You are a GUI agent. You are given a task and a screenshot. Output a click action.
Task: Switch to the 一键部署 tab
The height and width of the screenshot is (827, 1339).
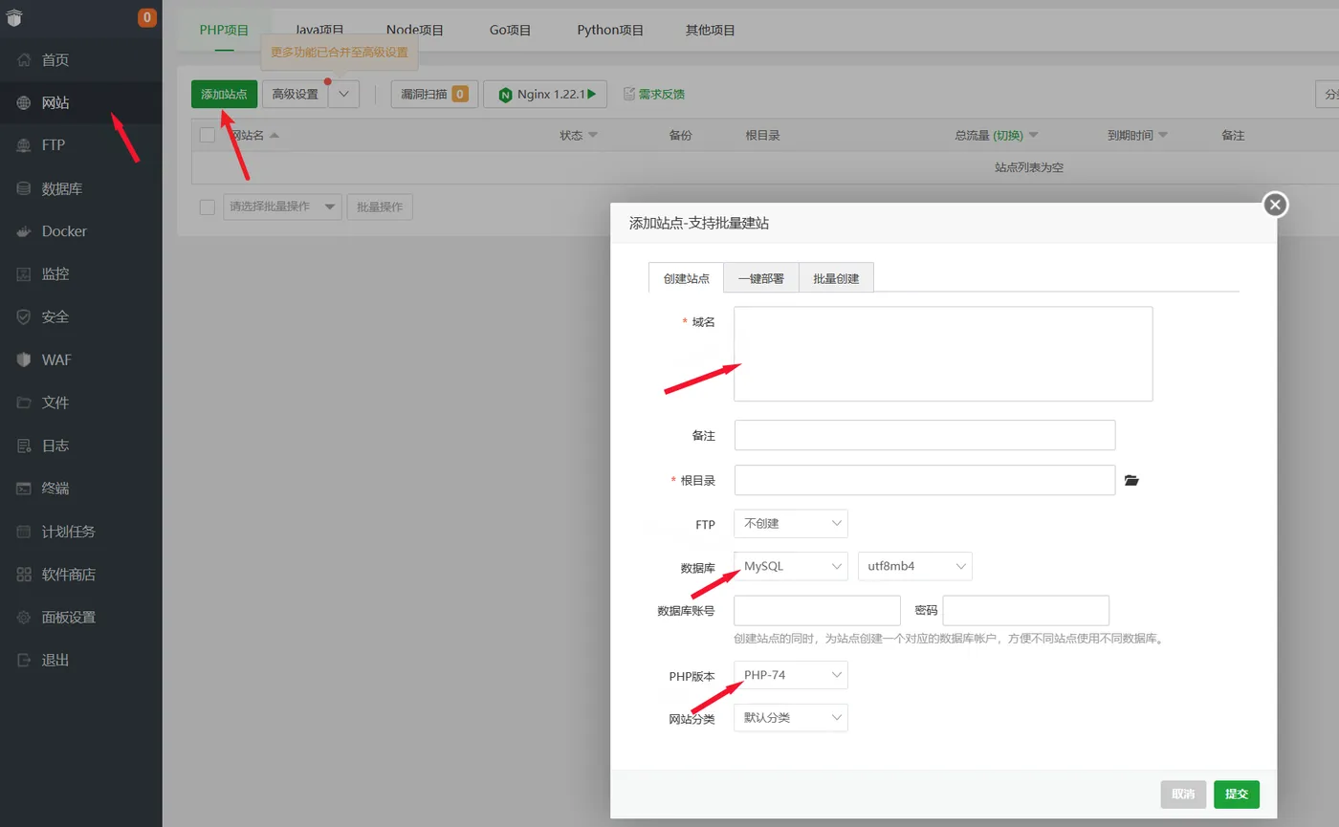click(761, 278)
